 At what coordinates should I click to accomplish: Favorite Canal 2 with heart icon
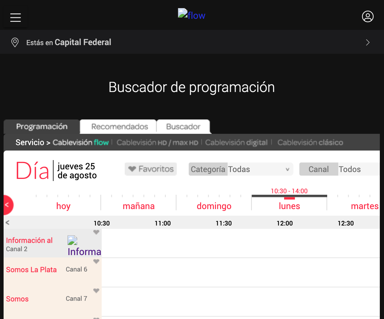pos(96,232)
